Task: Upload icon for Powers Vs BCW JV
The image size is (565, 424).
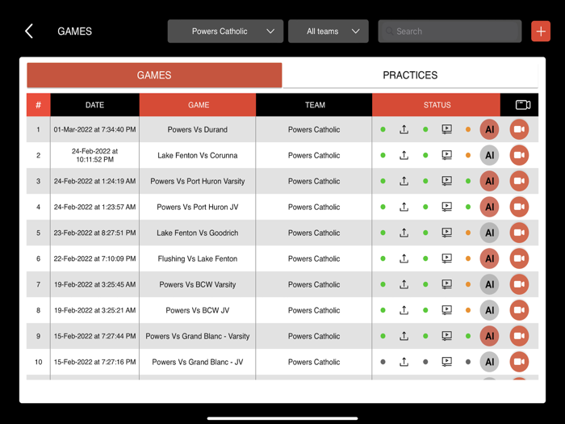Action: pos(404,310)
